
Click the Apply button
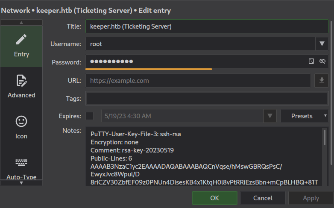(x=311, y=198)
